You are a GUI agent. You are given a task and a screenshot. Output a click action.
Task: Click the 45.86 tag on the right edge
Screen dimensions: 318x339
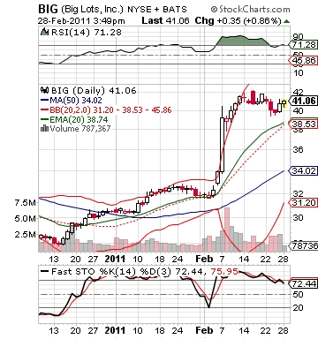coord(304,60)
